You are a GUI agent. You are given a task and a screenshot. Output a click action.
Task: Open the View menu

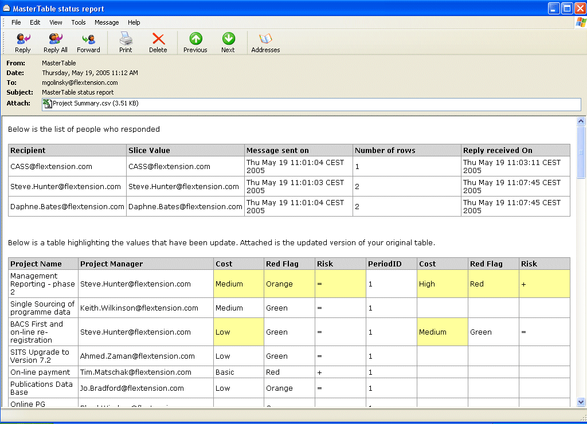(56, 22)
